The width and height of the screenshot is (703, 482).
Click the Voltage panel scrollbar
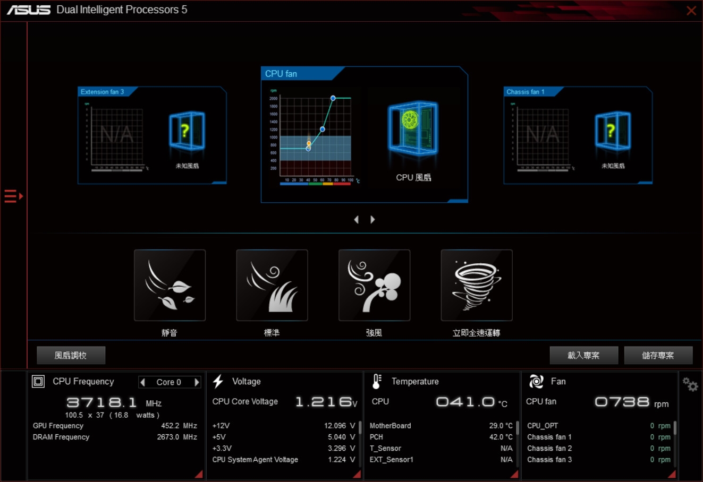[x=360, y=427]
